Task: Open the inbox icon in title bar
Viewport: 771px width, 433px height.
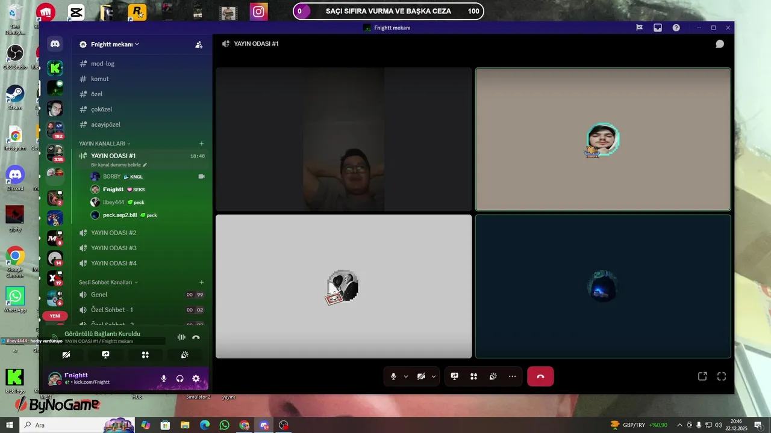Action: [x=658, y=28]
